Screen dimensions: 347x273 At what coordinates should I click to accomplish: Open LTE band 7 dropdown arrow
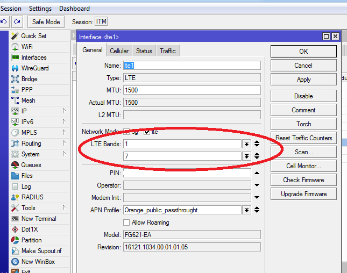[246, 156]
